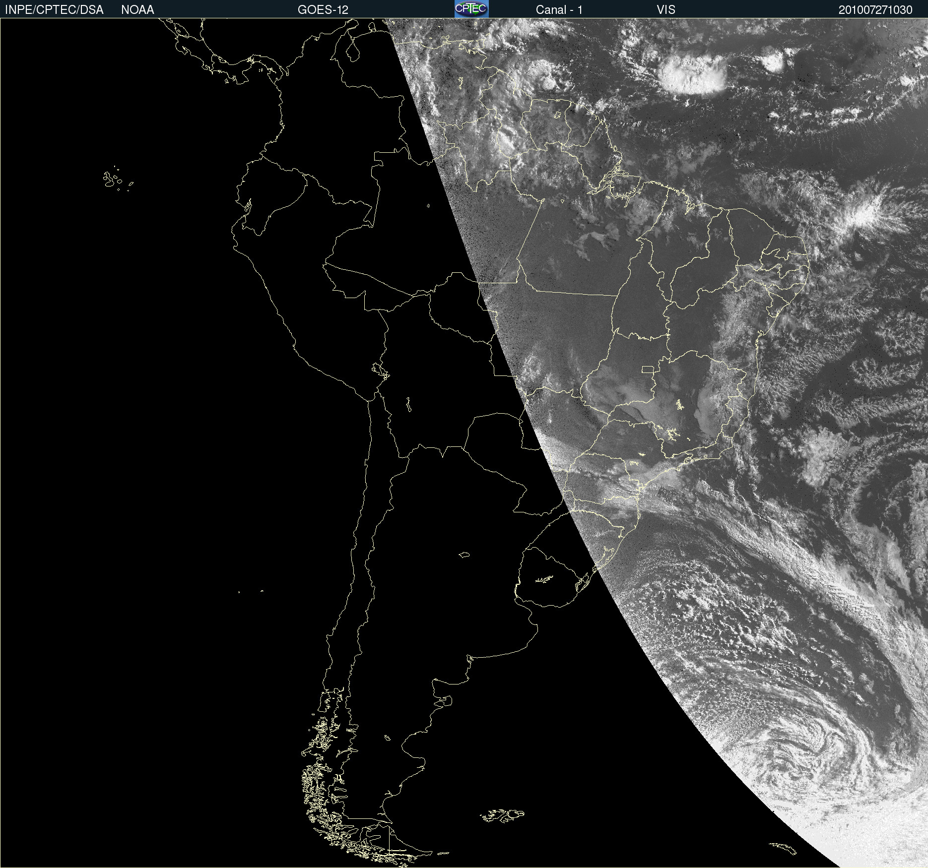
Task: Select the VIS channel label
Action: tap(666, 10)
